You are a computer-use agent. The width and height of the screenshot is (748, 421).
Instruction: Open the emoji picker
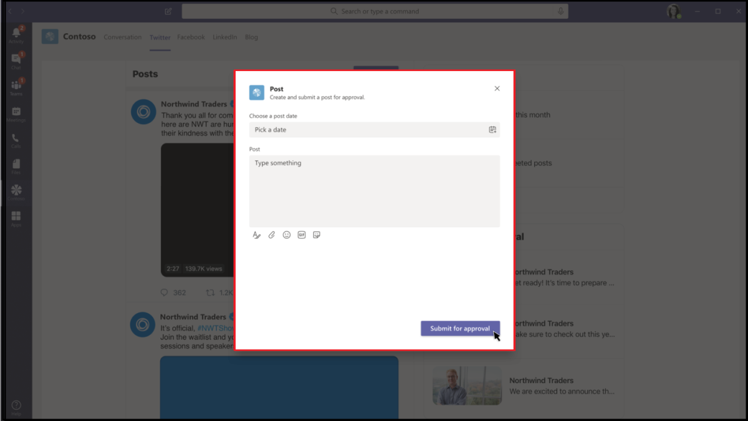point(287,235)
